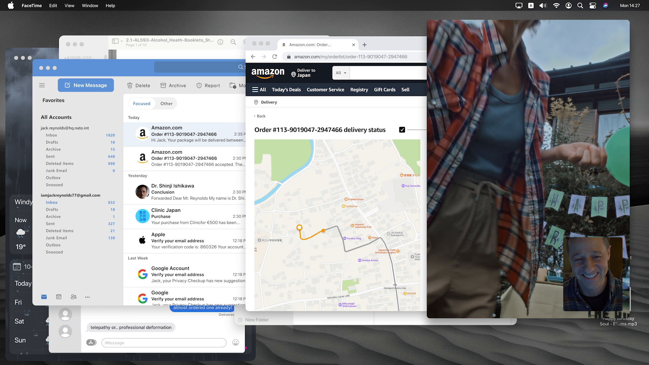The width and height of the screenshot is (649, 365).
Task: Open the Window menu
Action: [90, 5]
